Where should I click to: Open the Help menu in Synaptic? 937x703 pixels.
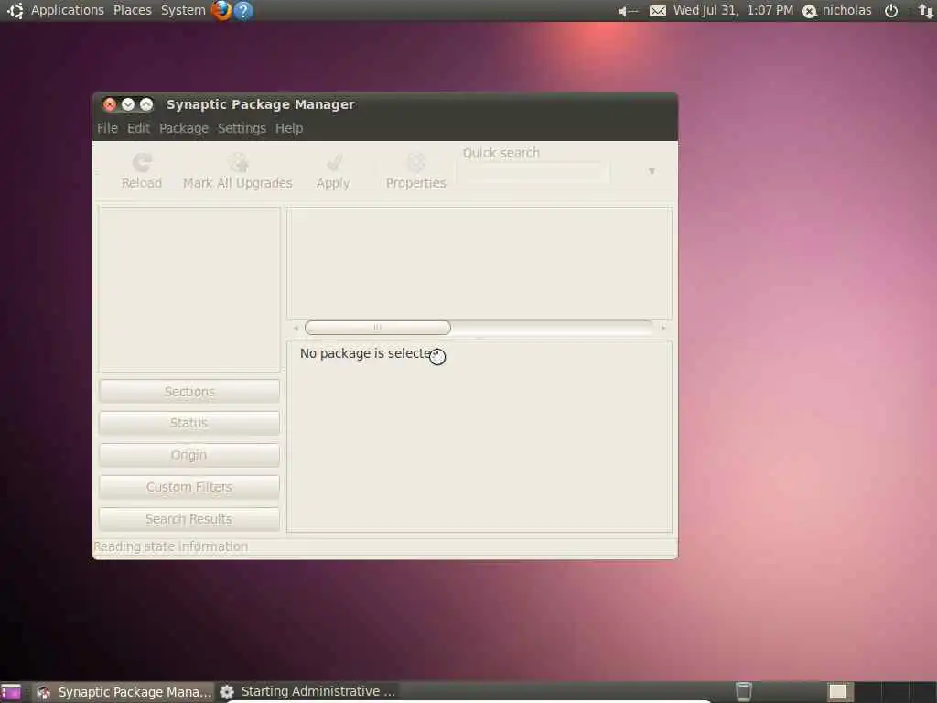(289, 128)
